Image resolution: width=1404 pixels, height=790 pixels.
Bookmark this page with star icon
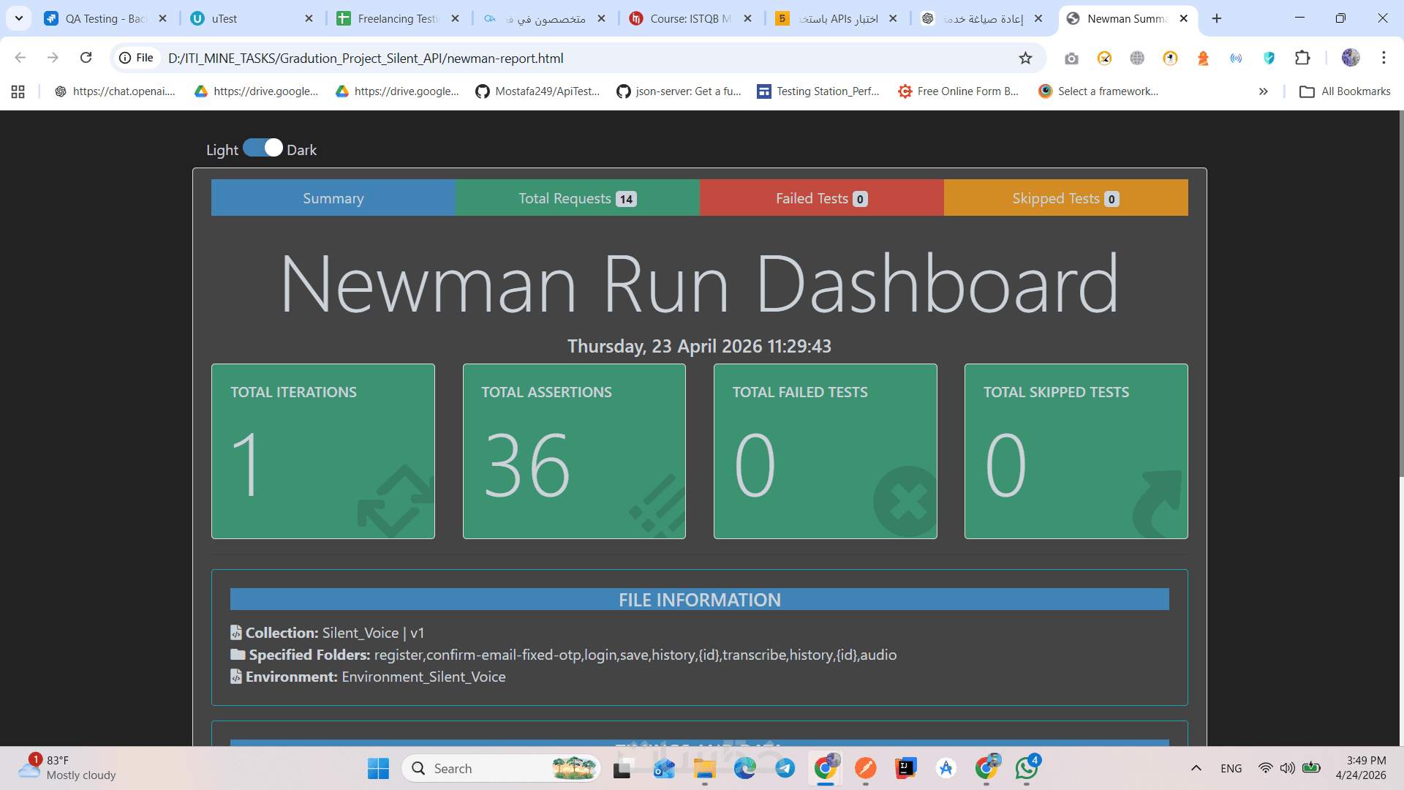[x=1025, y=59]
